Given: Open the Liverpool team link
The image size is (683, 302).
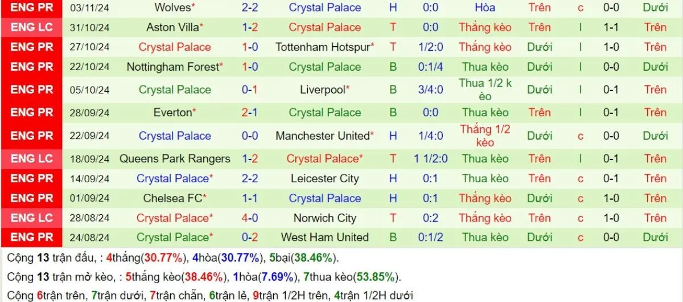Looking at the screenshot, I should pyautogui.click(x=323, y=89).
